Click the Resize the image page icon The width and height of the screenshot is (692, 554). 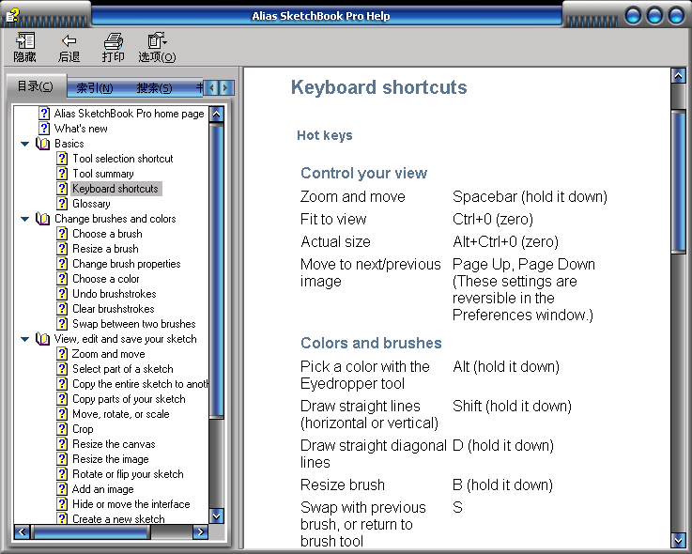click(62, 458)
